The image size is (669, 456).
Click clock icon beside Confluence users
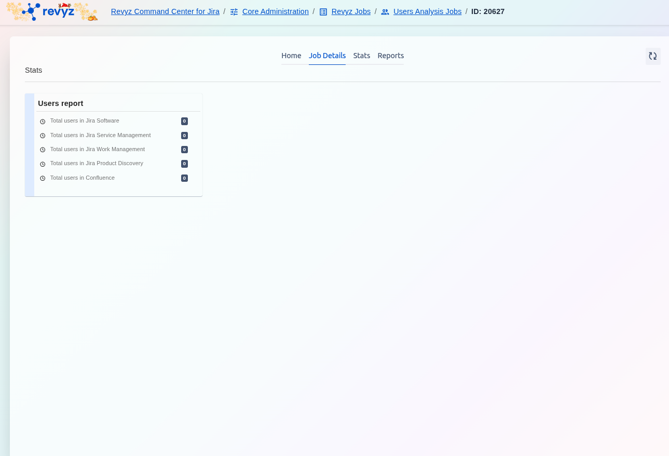pyautogui.click(x=43, y=178)
